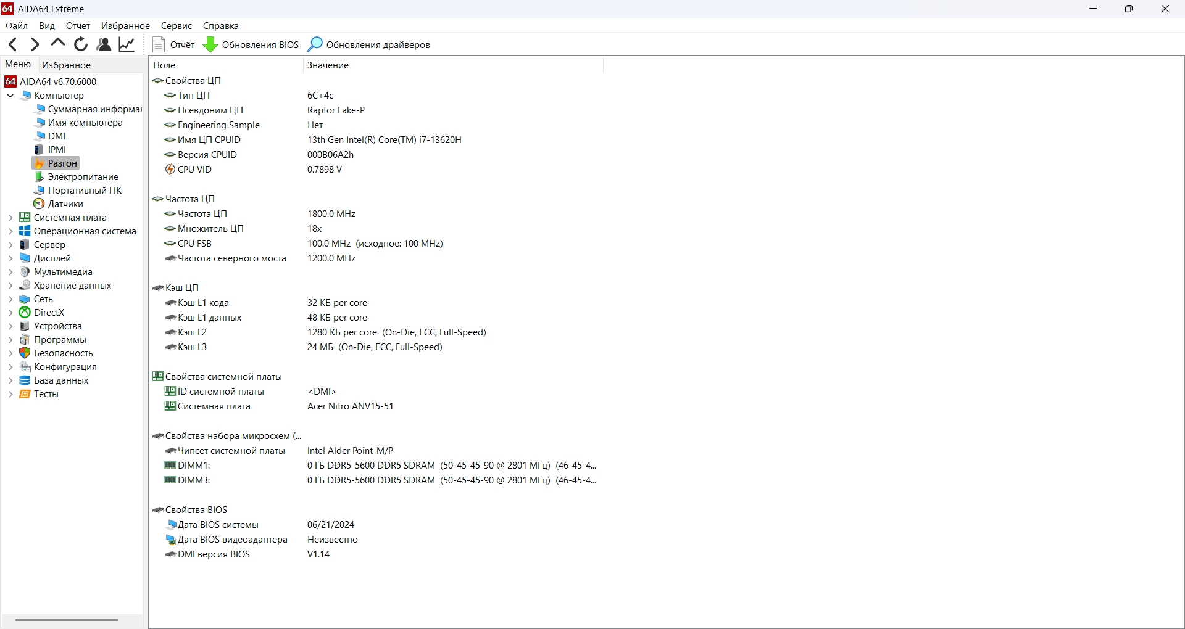
Task: Open the Вид menu
Action: (47, 26)
